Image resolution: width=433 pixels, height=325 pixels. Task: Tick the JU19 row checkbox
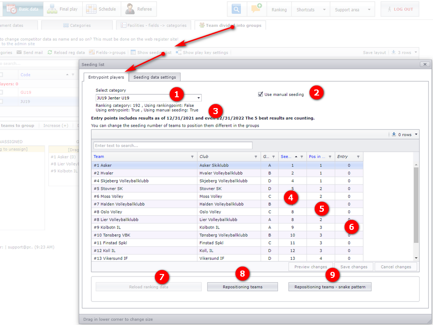point(1,102)
